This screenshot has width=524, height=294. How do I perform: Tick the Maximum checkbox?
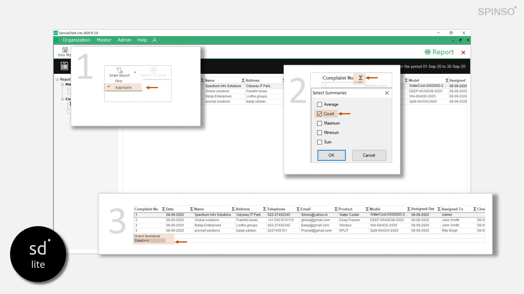tap(320, 123)
